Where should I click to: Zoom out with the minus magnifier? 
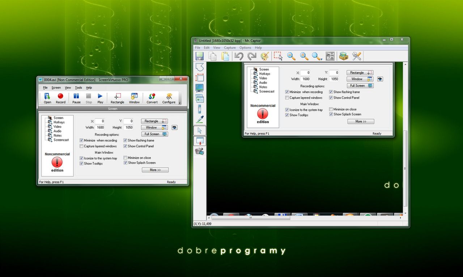[x=291, y=56]
